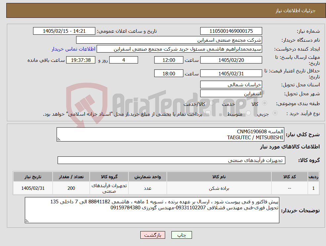Click the کد کالا column header
This screenshot has width=326, height=246.
(x=289, y=177)
